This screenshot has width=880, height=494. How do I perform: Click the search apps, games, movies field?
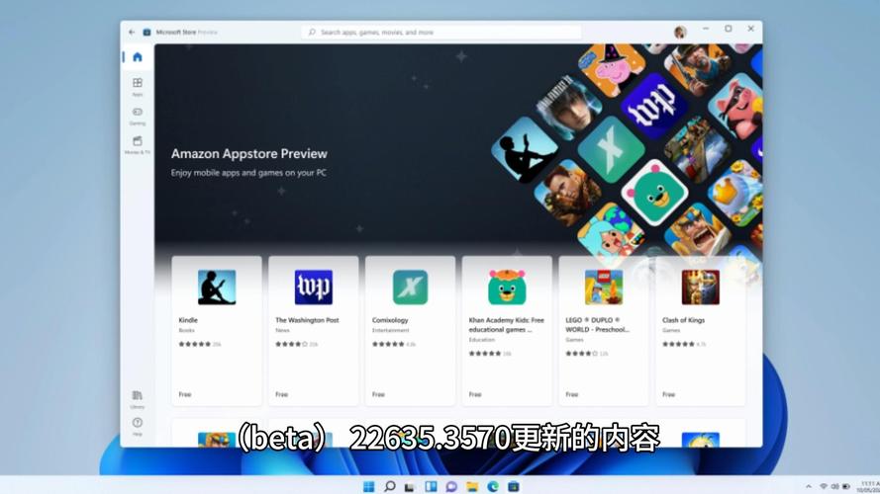click(441, 32)
